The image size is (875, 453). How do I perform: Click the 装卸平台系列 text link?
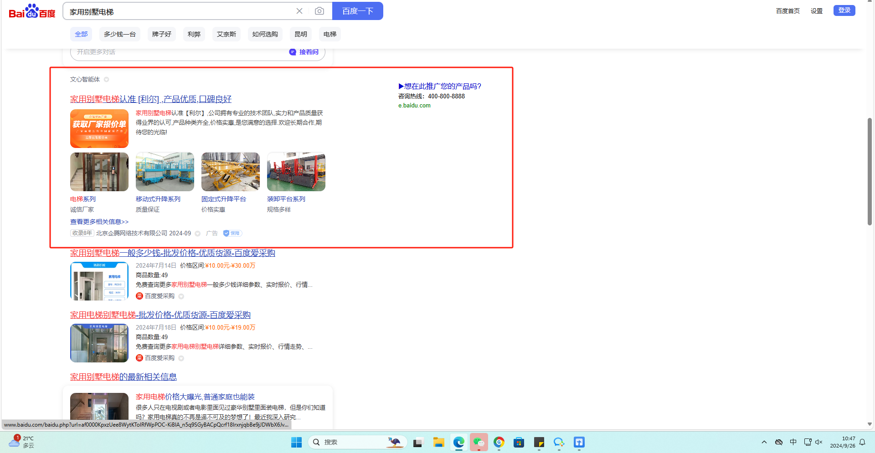coord(286,199)
